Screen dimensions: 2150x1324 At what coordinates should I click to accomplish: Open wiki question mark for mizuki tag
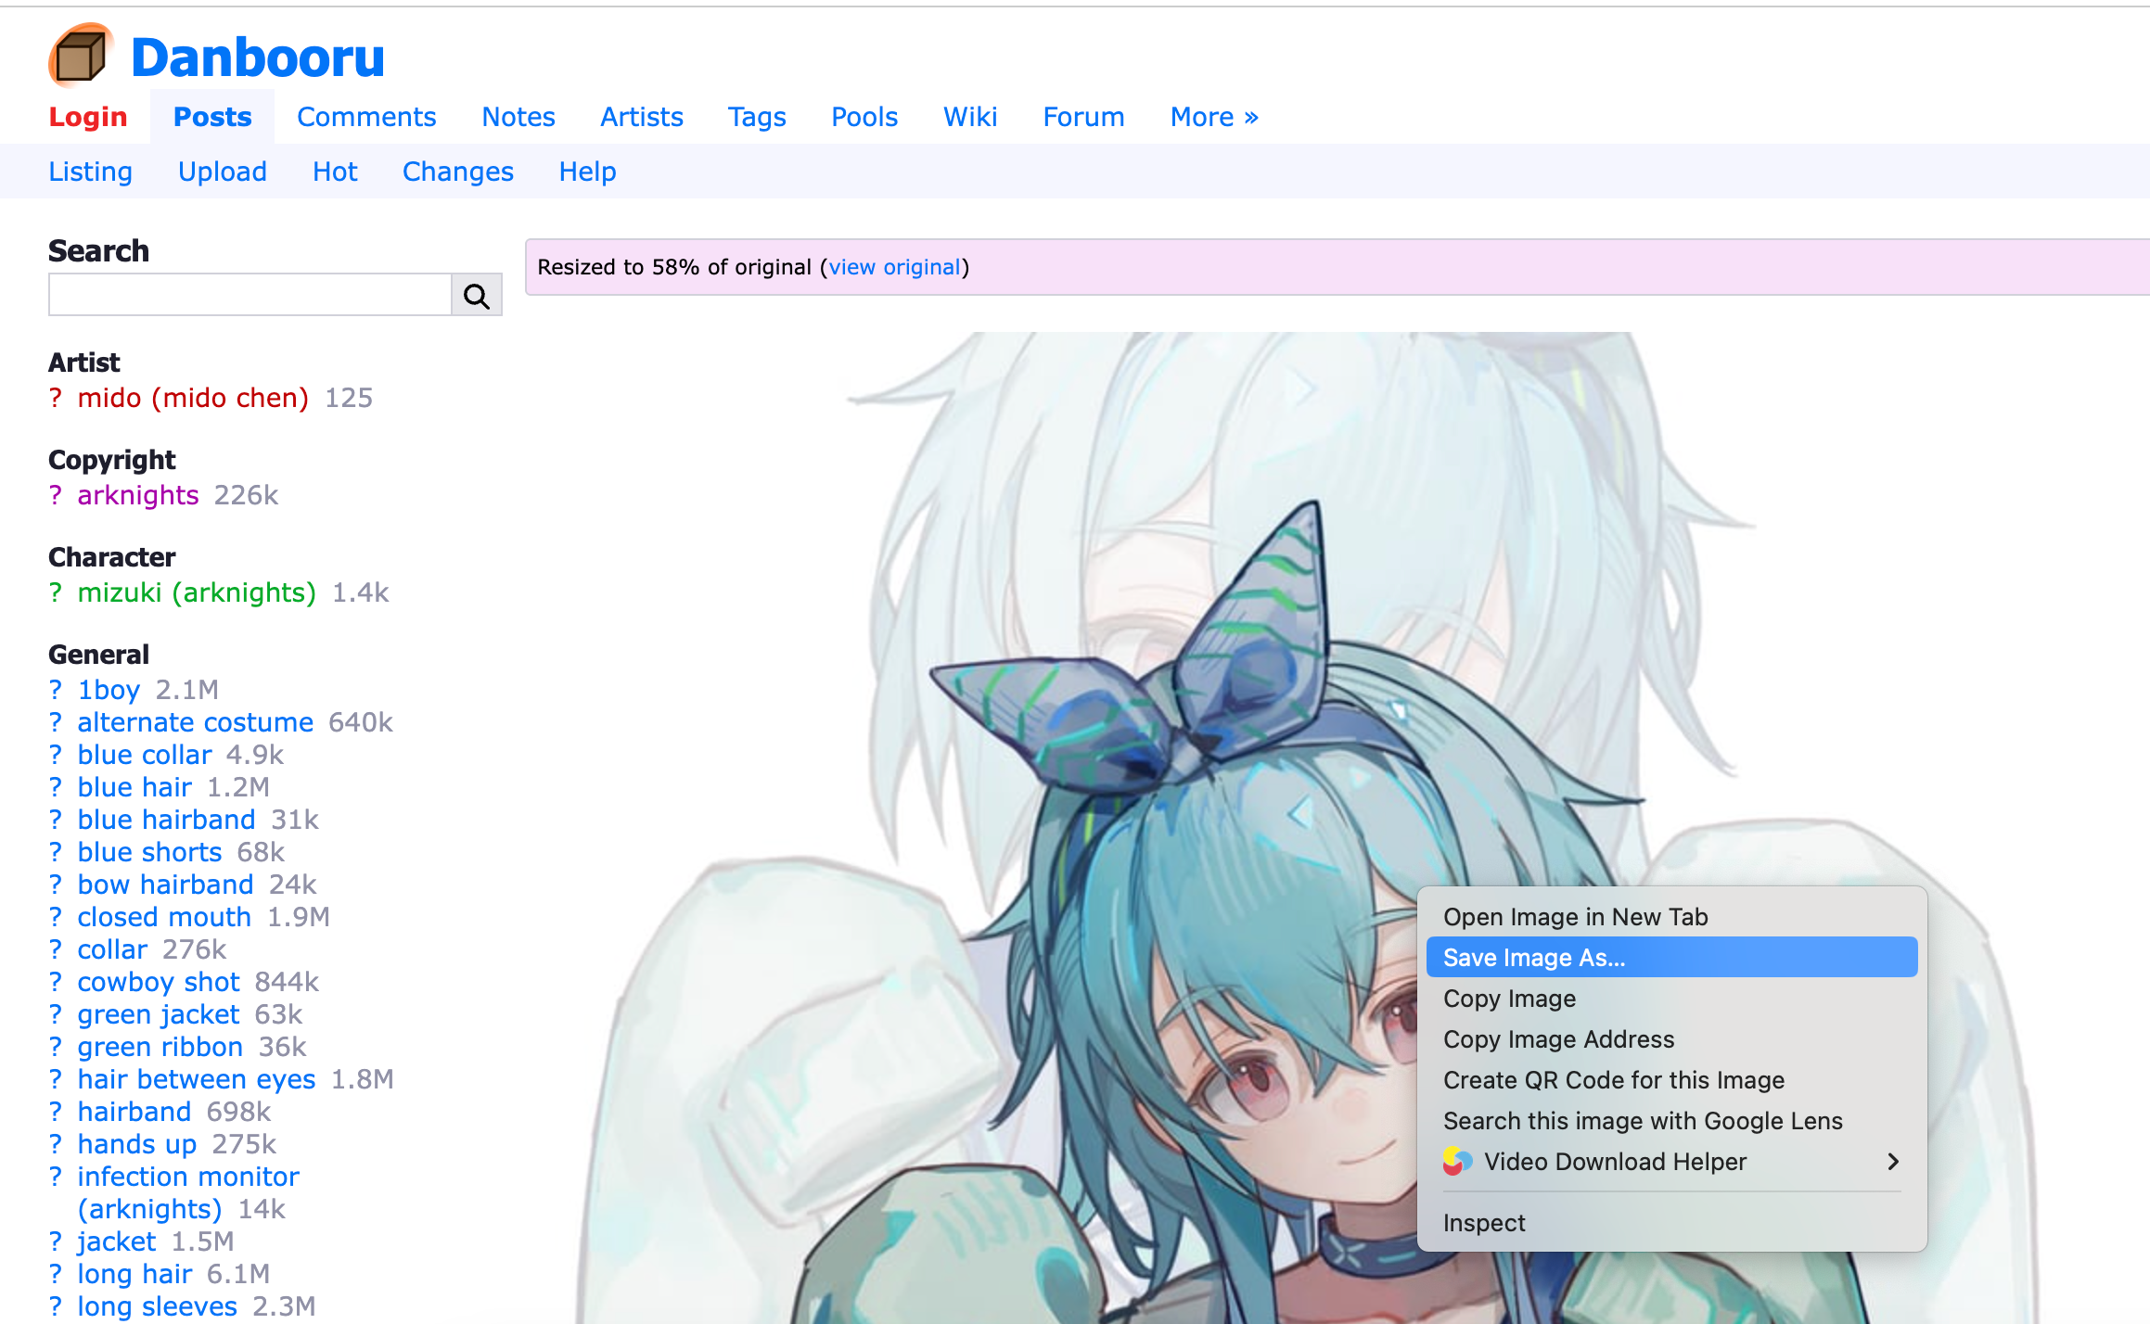(56, 592)
